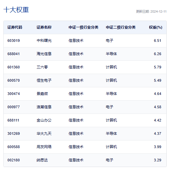Click the 权重(%) column header

[156, 28]
